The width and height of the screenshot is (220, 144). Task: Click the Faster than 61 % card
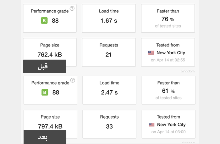pos(168,90)
